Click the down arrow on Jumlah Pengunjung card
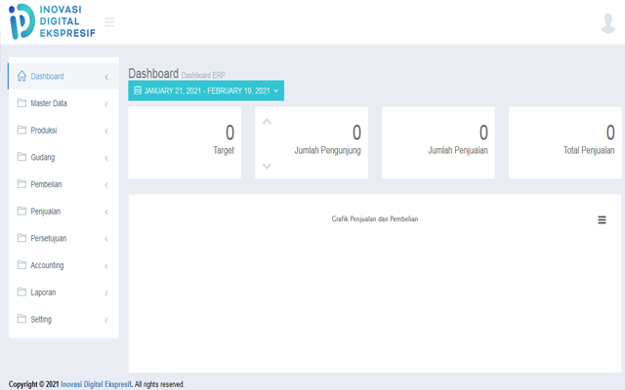The width and height of the screenshot is (625, 390). click(267, 166)
